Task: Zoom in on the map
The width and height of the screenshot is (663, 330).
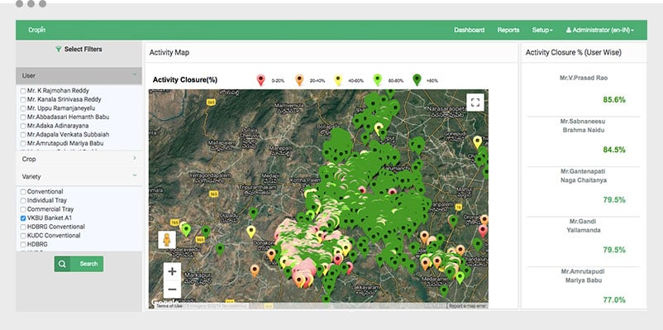Action: click(172, 271)
